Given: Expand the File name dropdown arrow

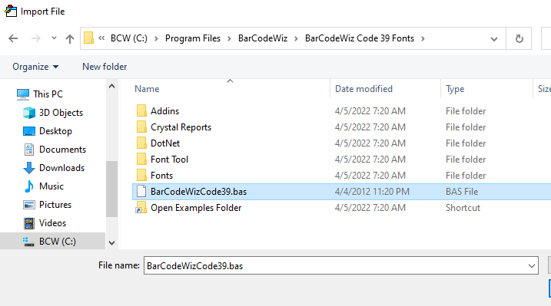Looking at the screenshot, I should (x=532, y=266).
